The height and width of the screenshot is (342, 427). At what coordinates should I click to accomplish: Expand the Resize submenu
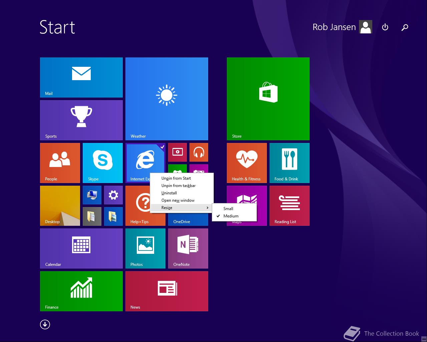tap(182, 208)
